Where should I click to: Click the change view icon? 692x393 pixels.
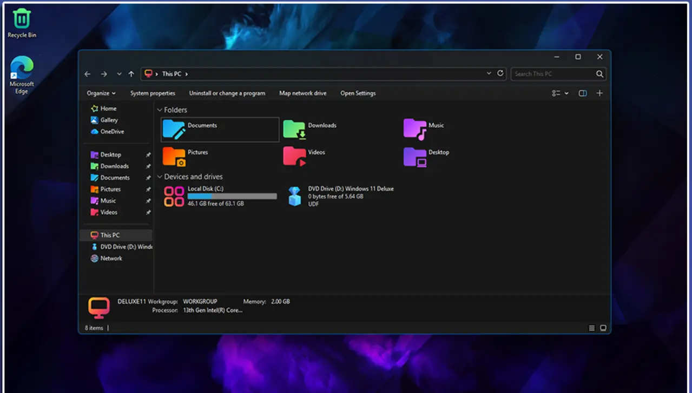[x=556, y=93]
